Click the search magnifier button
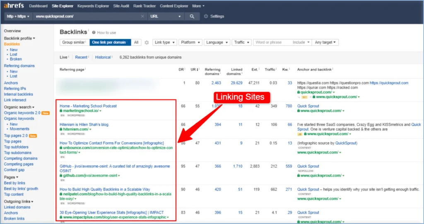Screen dimensions: 424x224 192,17
